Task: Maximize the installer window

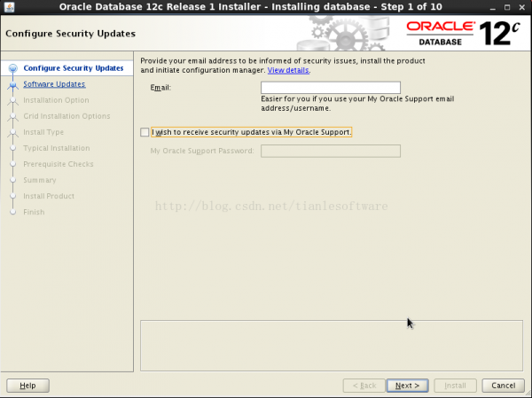Action: (507, 7)
